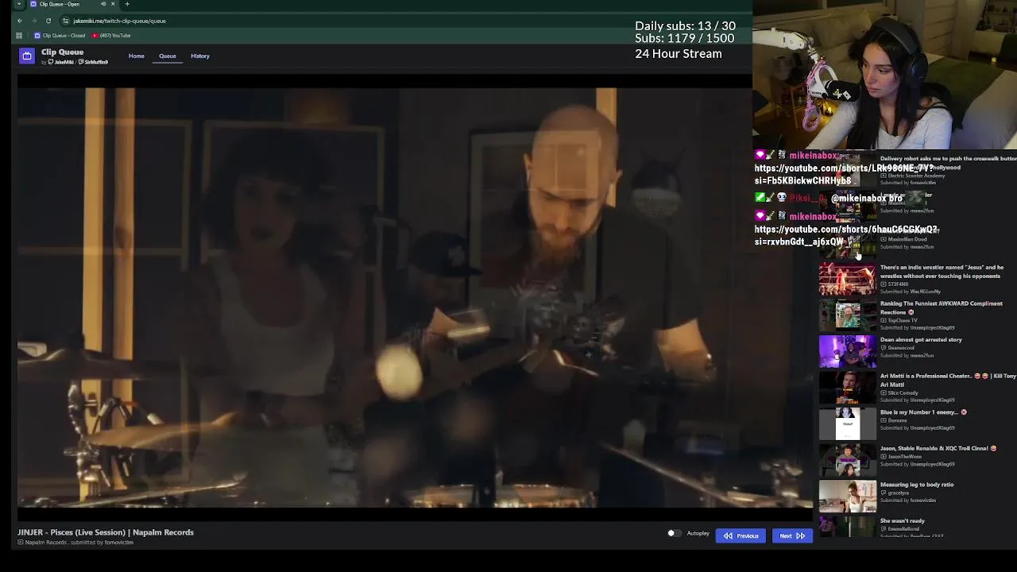
Task: Open the apps grid in bookmarks bar
Action: pyautogui.click(x=20, y=35)
